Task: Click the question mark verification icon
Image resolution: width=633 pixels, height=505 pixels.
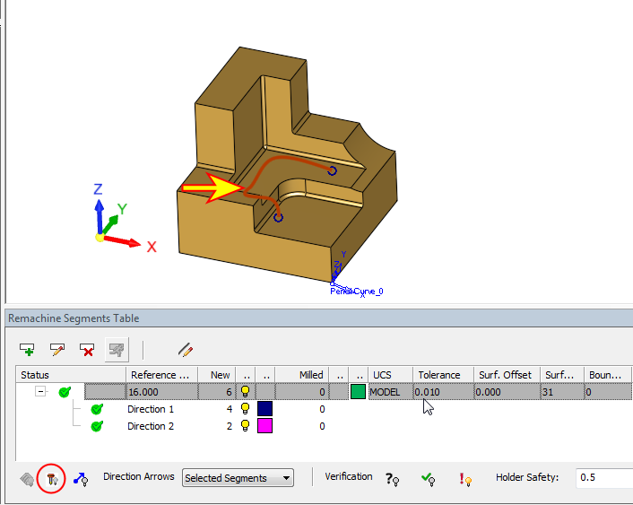Action: (392, 479)
